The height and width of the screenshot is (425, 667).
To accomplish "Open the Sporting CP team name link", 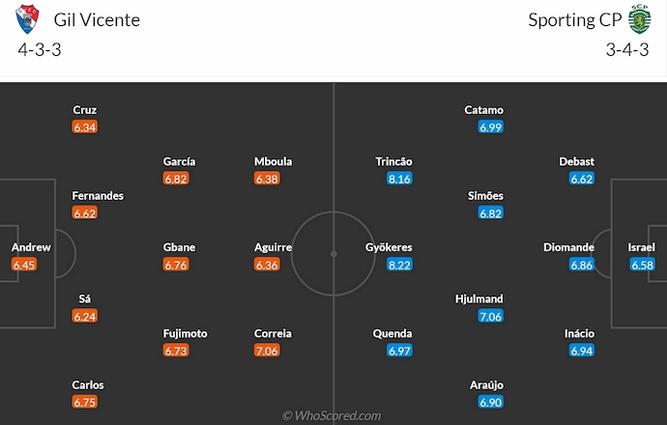I will 574,20.
